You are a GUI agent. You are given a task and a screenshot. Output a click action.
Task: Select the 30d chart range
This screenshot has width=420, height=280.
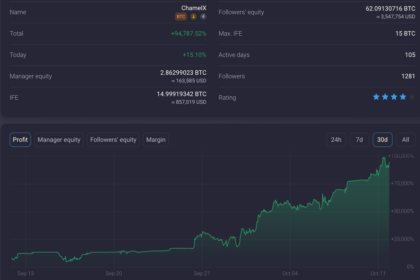[382, 140]
